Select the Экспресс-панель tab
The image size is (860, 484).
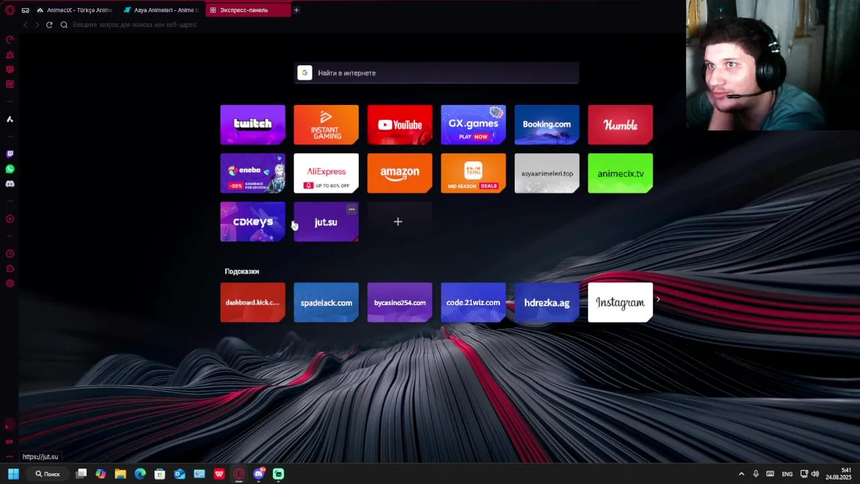coord(247,10)
